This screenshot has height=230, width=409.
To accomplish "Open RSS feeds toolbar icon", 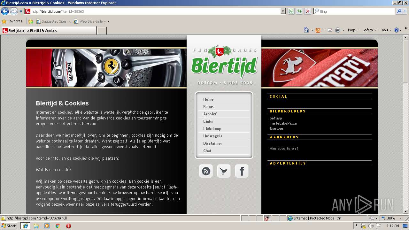I will click(318, 30).
